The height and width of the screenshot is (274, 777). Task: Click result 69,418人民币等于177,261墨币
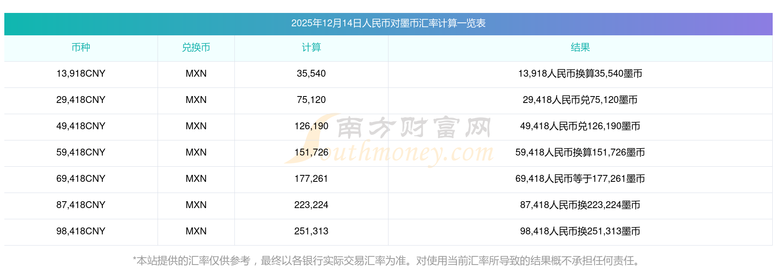(580, 179)
